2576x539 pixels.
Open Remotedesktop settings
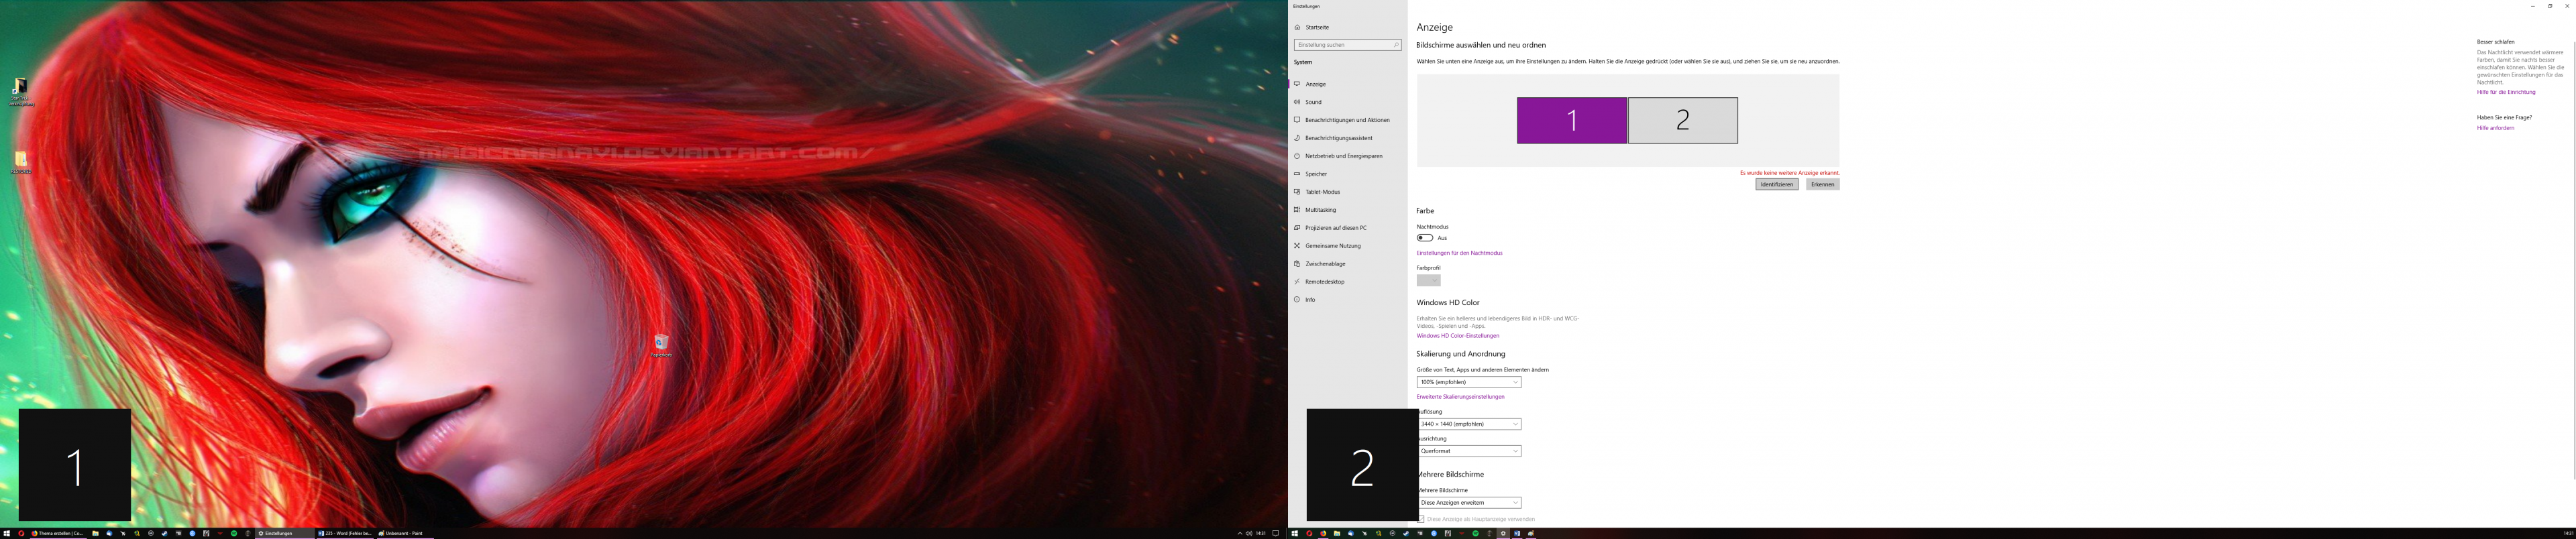point(1347,282)
